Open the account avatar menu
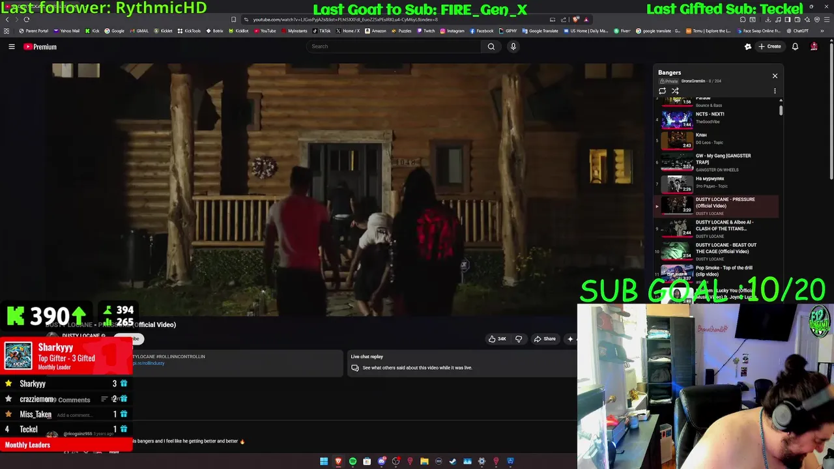This screenshot has height=469, width=834. pyautogui.click(x=814, y=46)
